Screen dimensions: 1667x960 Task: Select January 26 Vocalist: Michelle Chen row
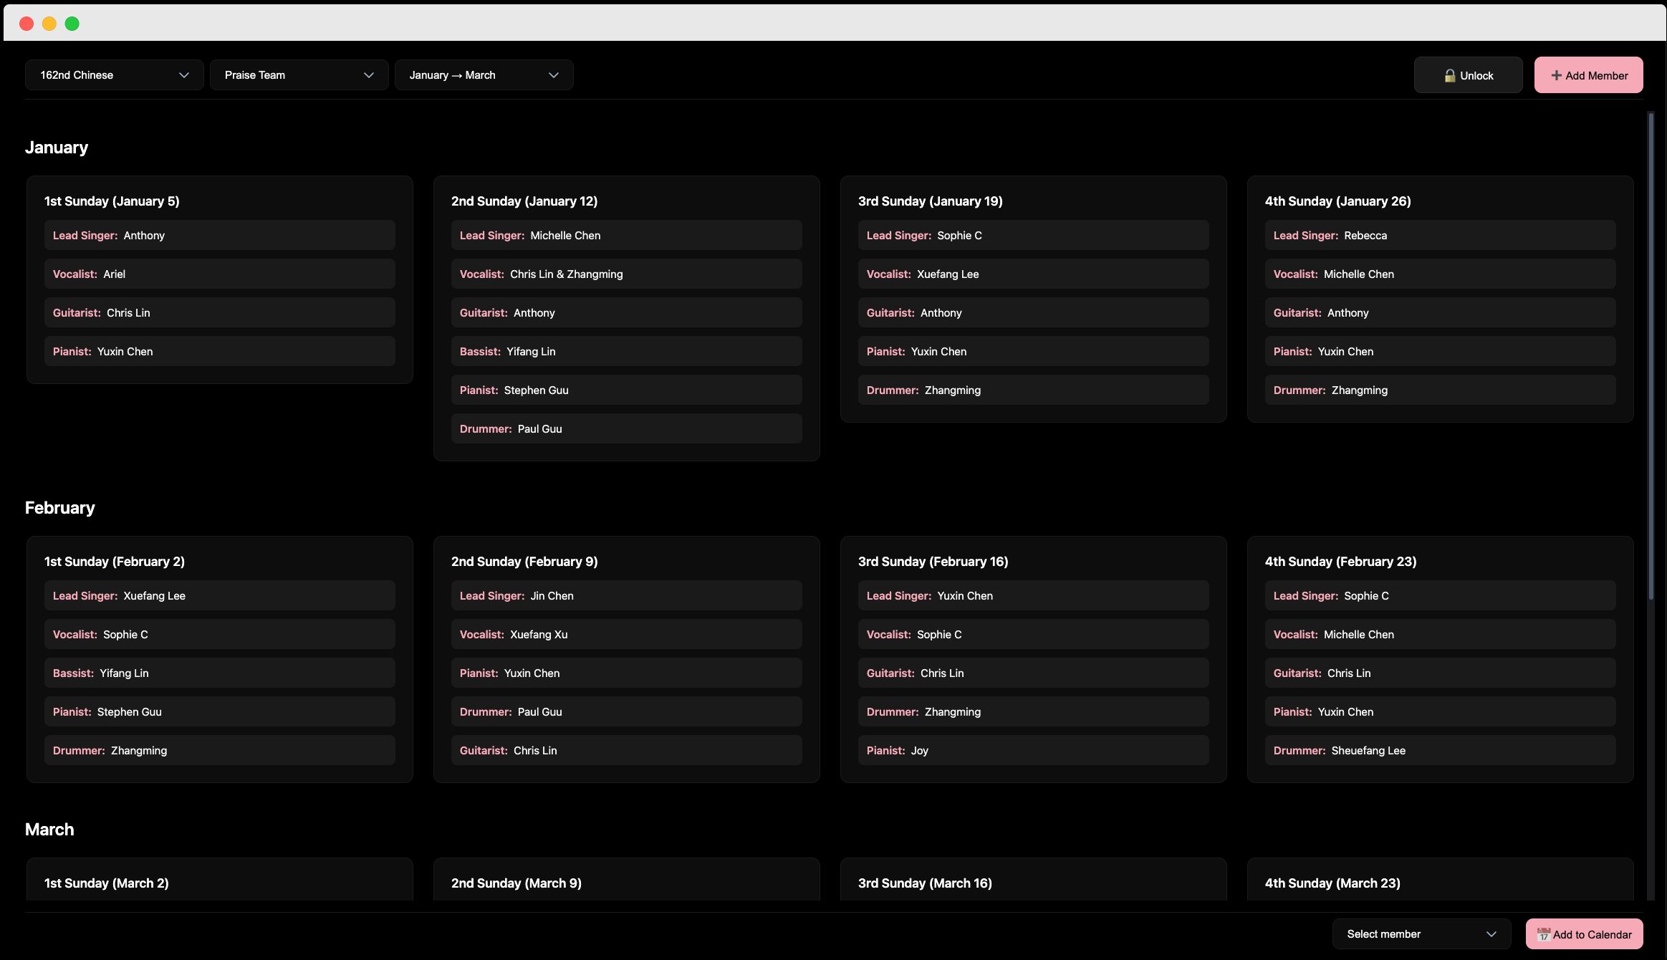click(x=1441, y=274)
